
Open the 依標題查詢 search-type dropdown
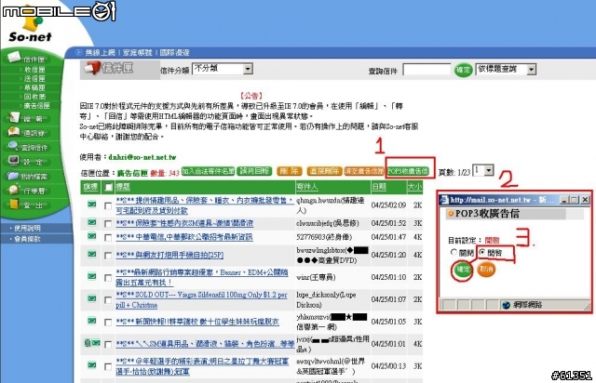[x=506, y=69]
